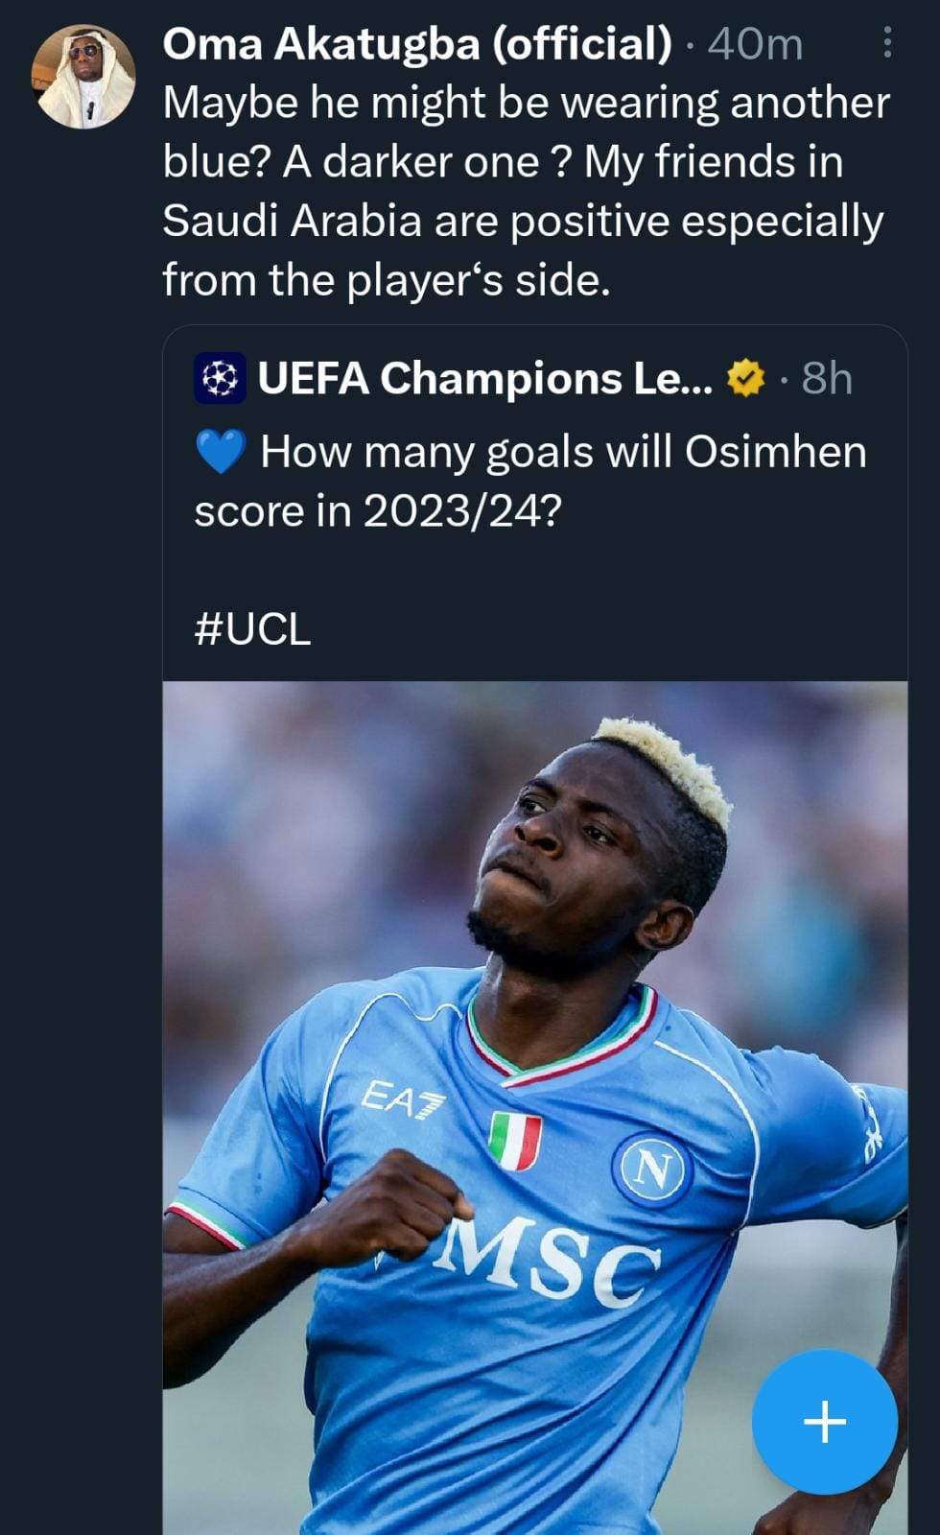Tap the 40m tweet timestamp
The width and height of the screenshot is (940, 1535).
click(x=755, y=44)
